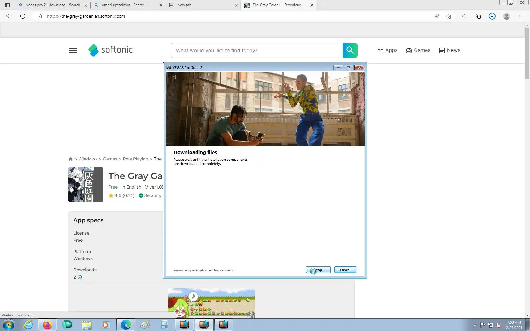Open read aloud icon in address bar

pyautogui.click(x=437, y=16)
